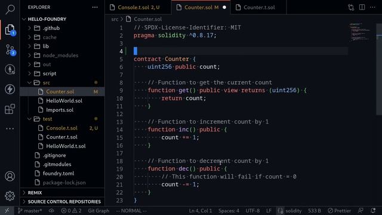
Task: Select Counter.sol in file explorer
Action: [62, 91]
